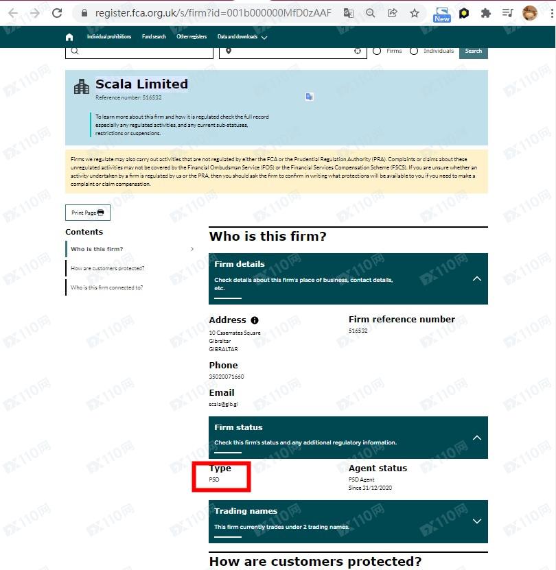Open browser zoom magnifier icon

[x=371, y=14]
